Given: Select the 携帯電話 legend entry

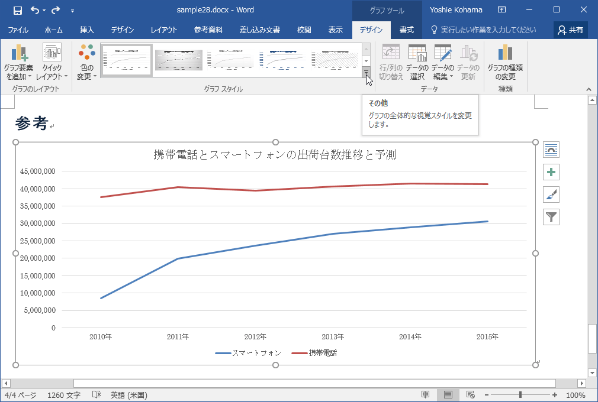Looking at the screenshot, I should pyautogui.click(x=314, y=353).
